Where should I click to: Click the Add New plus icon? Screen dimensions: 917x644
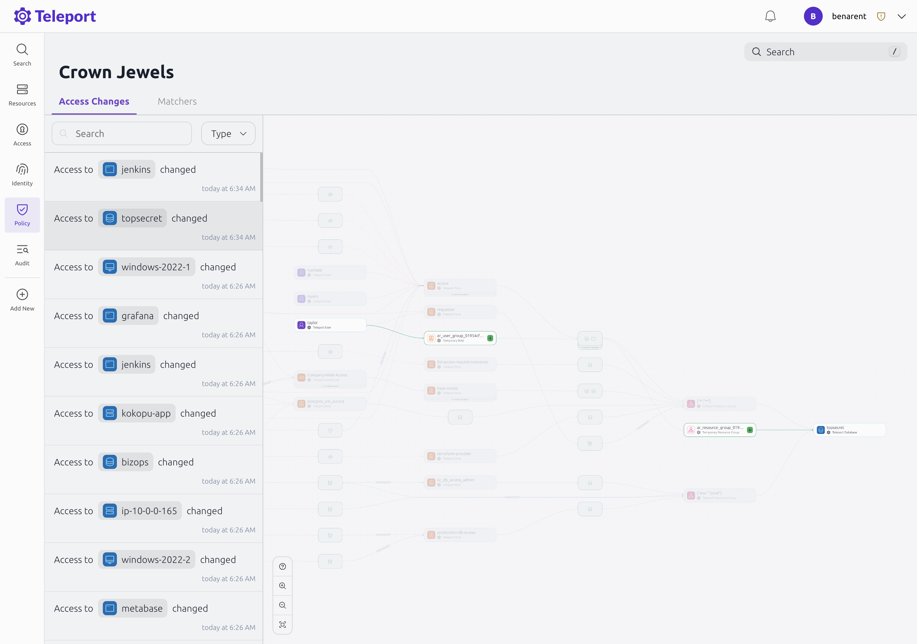pos(22,294)
